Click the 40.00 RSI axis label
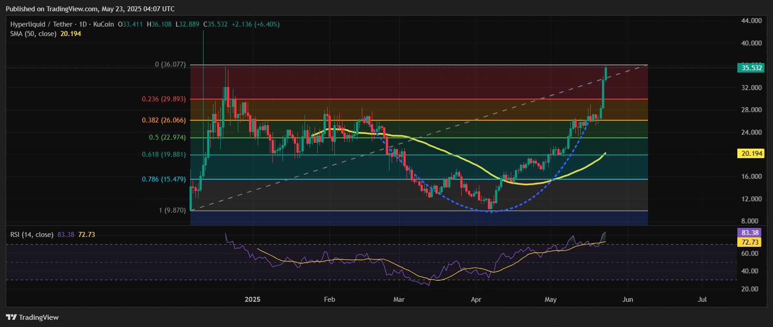Screen dimensions: 773x327 (x=750, y=271)
